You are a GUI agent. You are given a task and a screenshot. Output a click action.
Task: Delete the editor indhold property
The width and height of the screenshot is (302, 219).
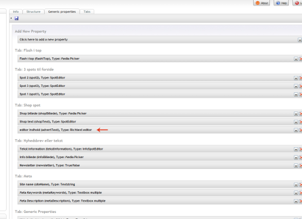[301, 130]
